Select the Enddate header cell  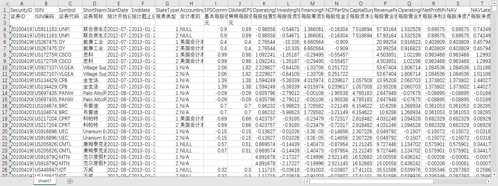(143, 10)
